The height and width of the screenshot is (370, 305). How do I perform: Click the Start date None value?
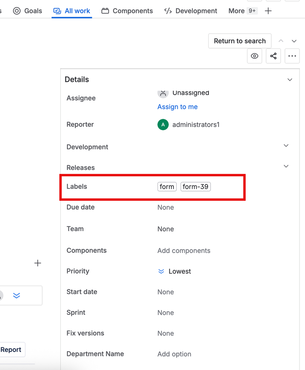pos(166,292)
